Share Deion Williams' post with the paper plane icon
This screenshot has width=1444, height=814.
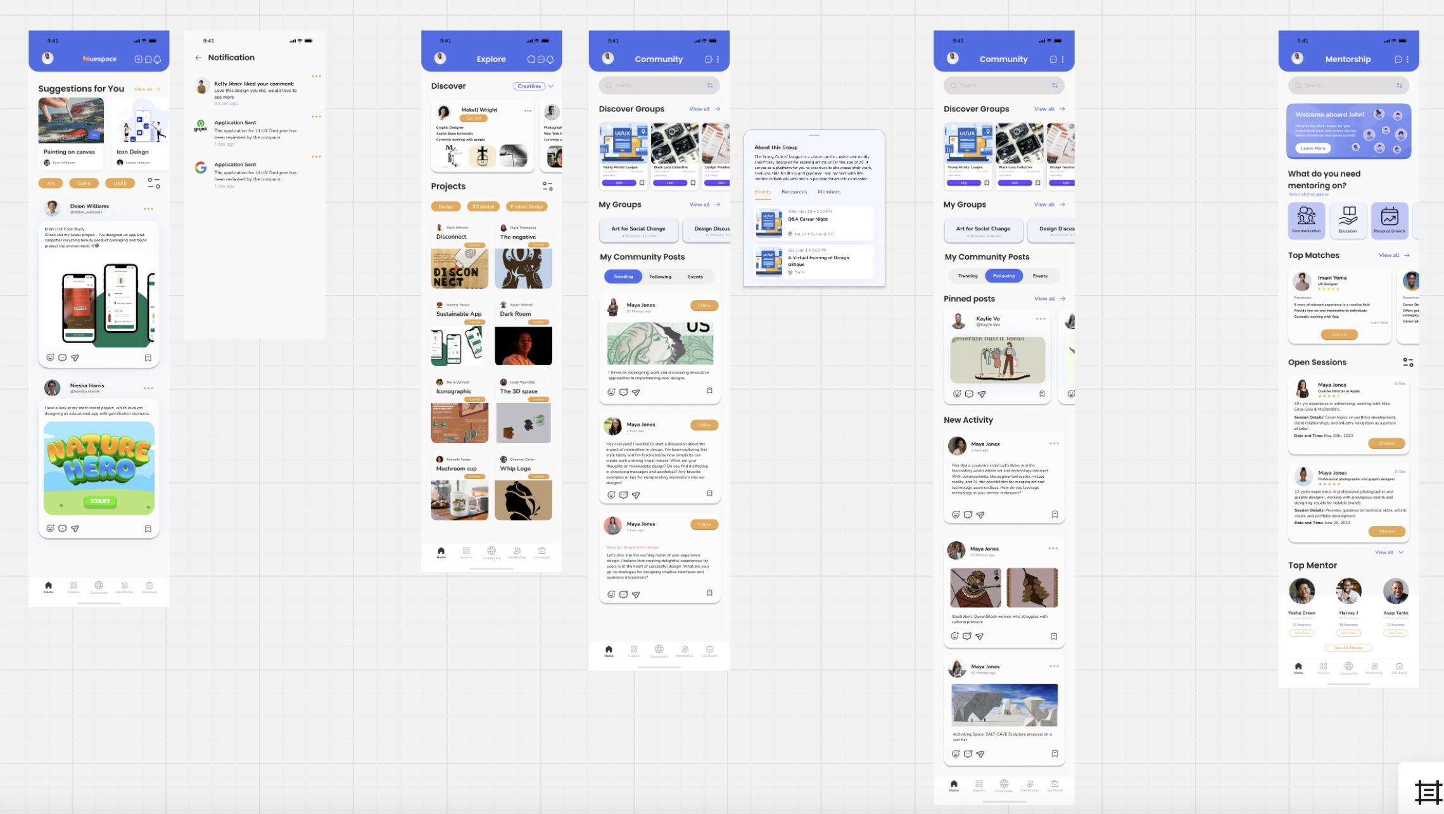(x=75, y=358)
